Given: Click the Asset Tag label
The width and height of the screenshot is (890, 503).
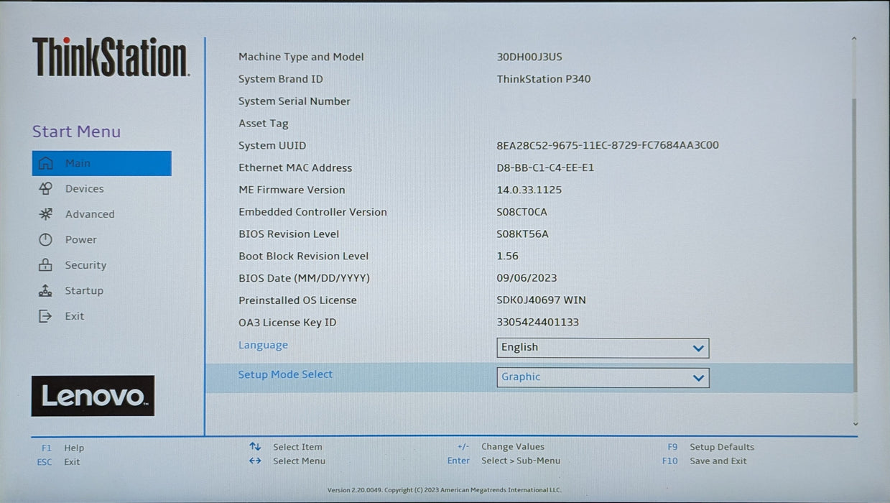Looking at the screenshot, I should click(263, 124).
